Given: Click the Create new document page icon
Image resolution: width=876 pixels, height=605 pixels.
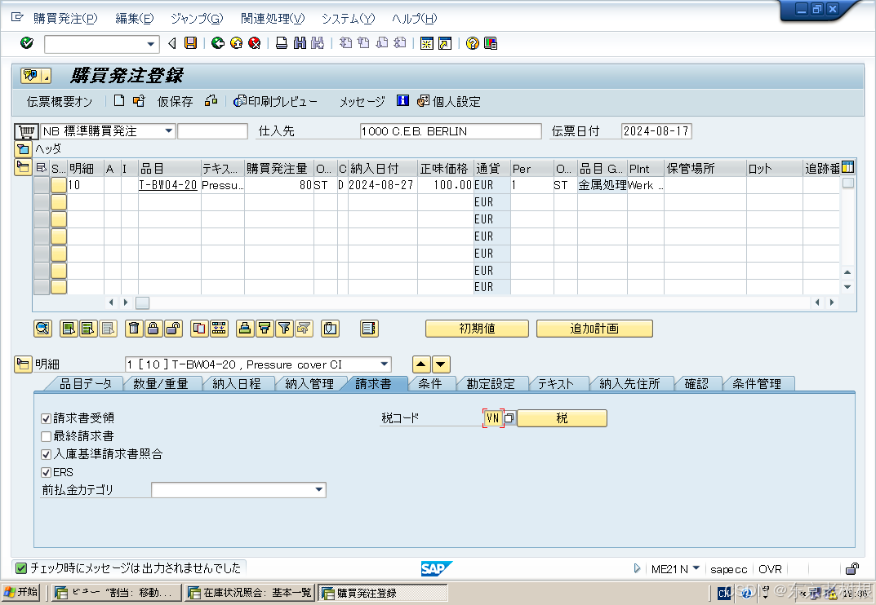Looking at the screenshot, I should pyautogui.click(x=119, y=101).
